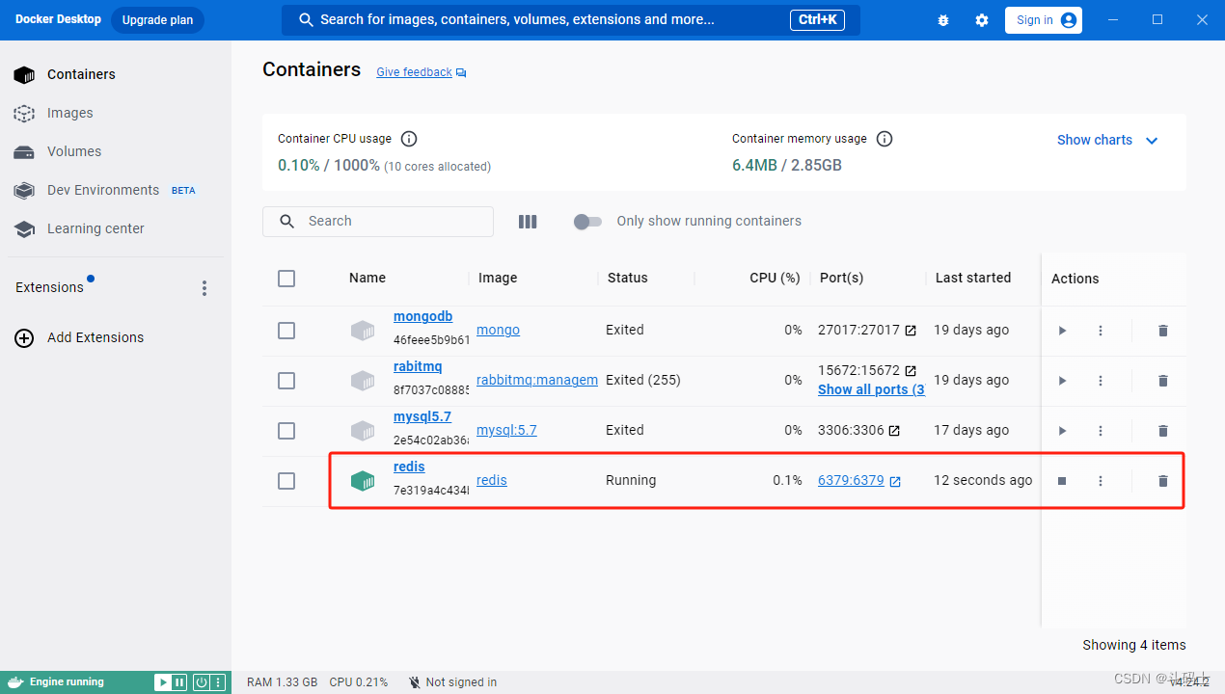1225x694 pixels.
Task: Check the mysql5.7 row checkbox
Action: [286, 431]
